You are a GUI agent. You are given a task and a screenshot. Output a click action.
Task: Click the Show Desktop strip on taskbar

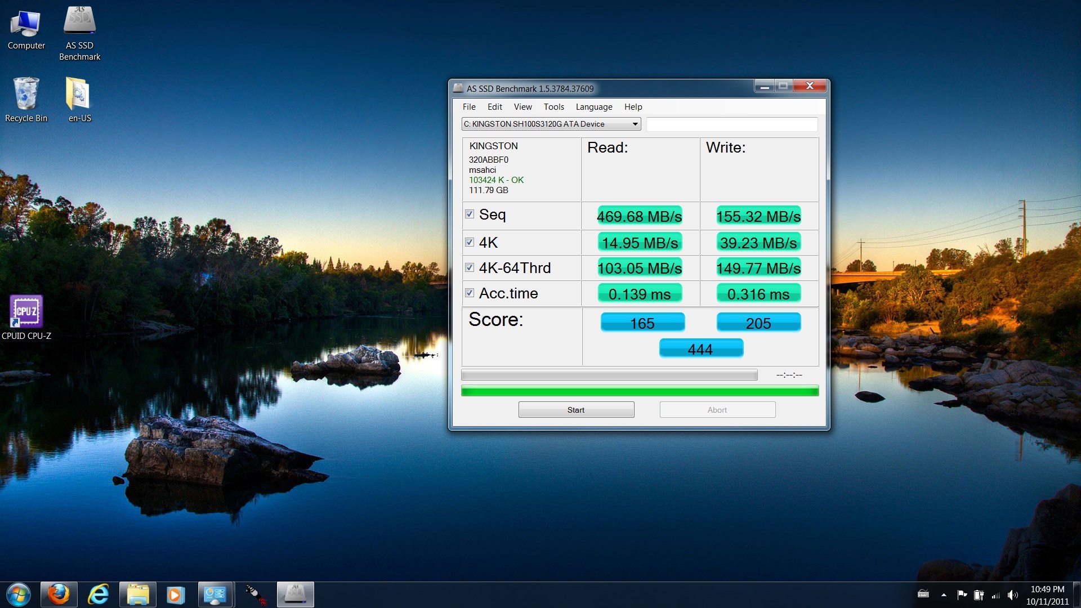tap(1077, 595)
